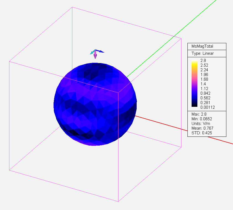Image resolution: width=233 pixels, height=210 pixels.
Task: Click the 2.52 scale value
Action: (x=204, y=65)
